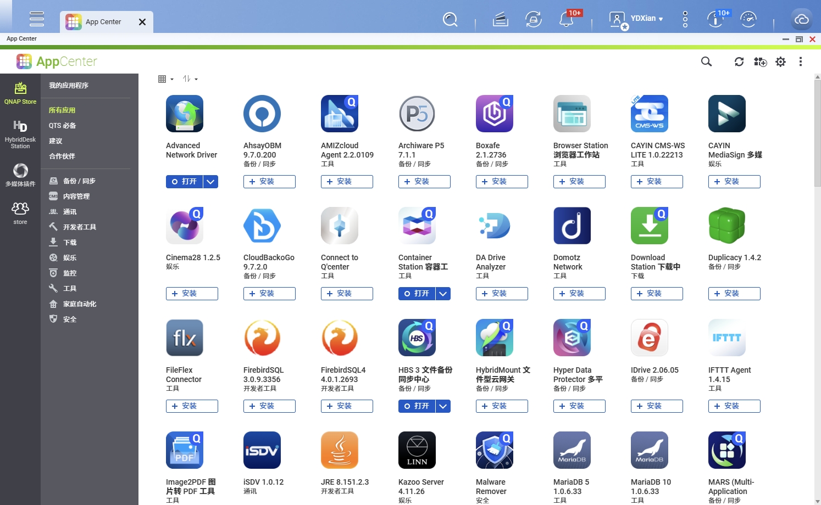Click the iSDV app icon

click(x=262, y=450)
